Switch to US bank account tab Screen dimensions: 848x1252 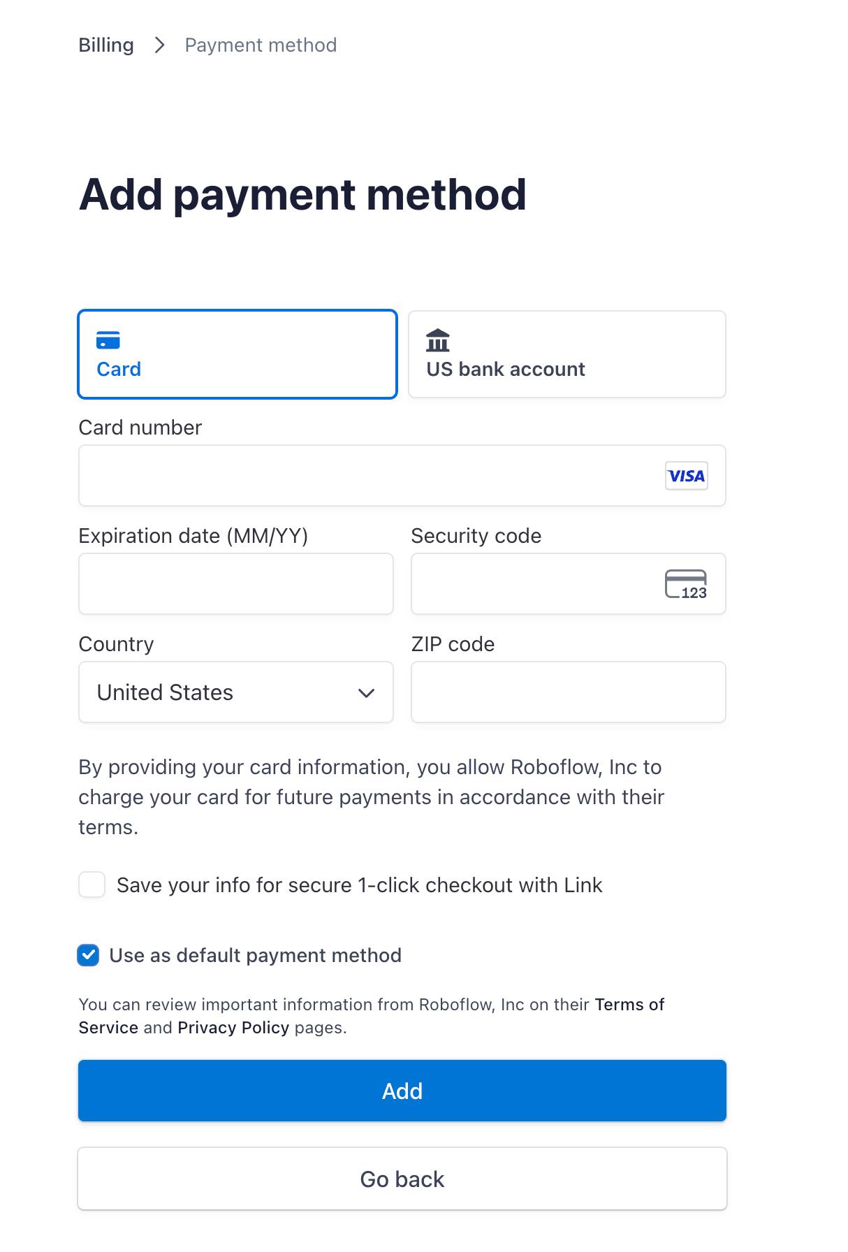click(x=566, y=354)
